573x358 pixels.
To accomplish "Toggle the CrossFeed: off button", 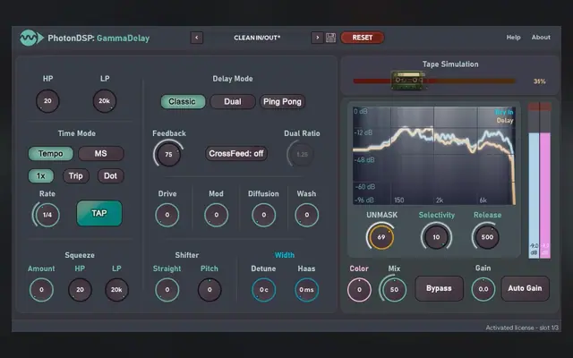I will [x=236, y=153].
